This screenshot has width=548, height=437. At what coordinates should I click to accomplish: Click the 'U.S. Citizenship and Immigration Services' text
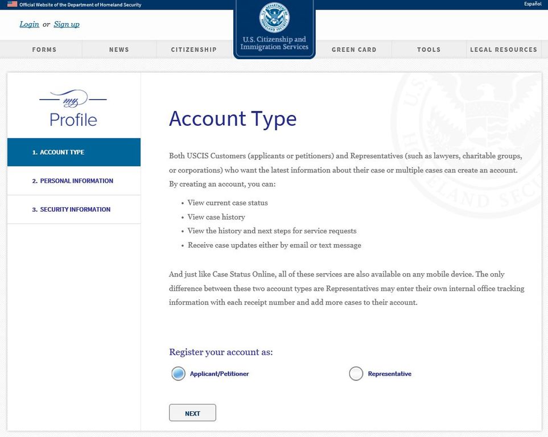tap(274, 43)
